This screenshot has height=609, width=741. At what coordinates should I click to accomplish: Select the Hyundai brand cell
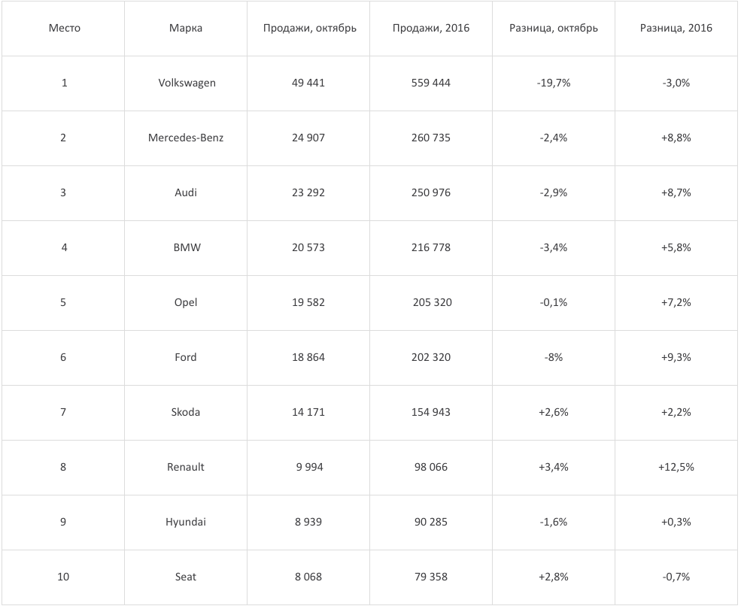click(x=186, y=522)
